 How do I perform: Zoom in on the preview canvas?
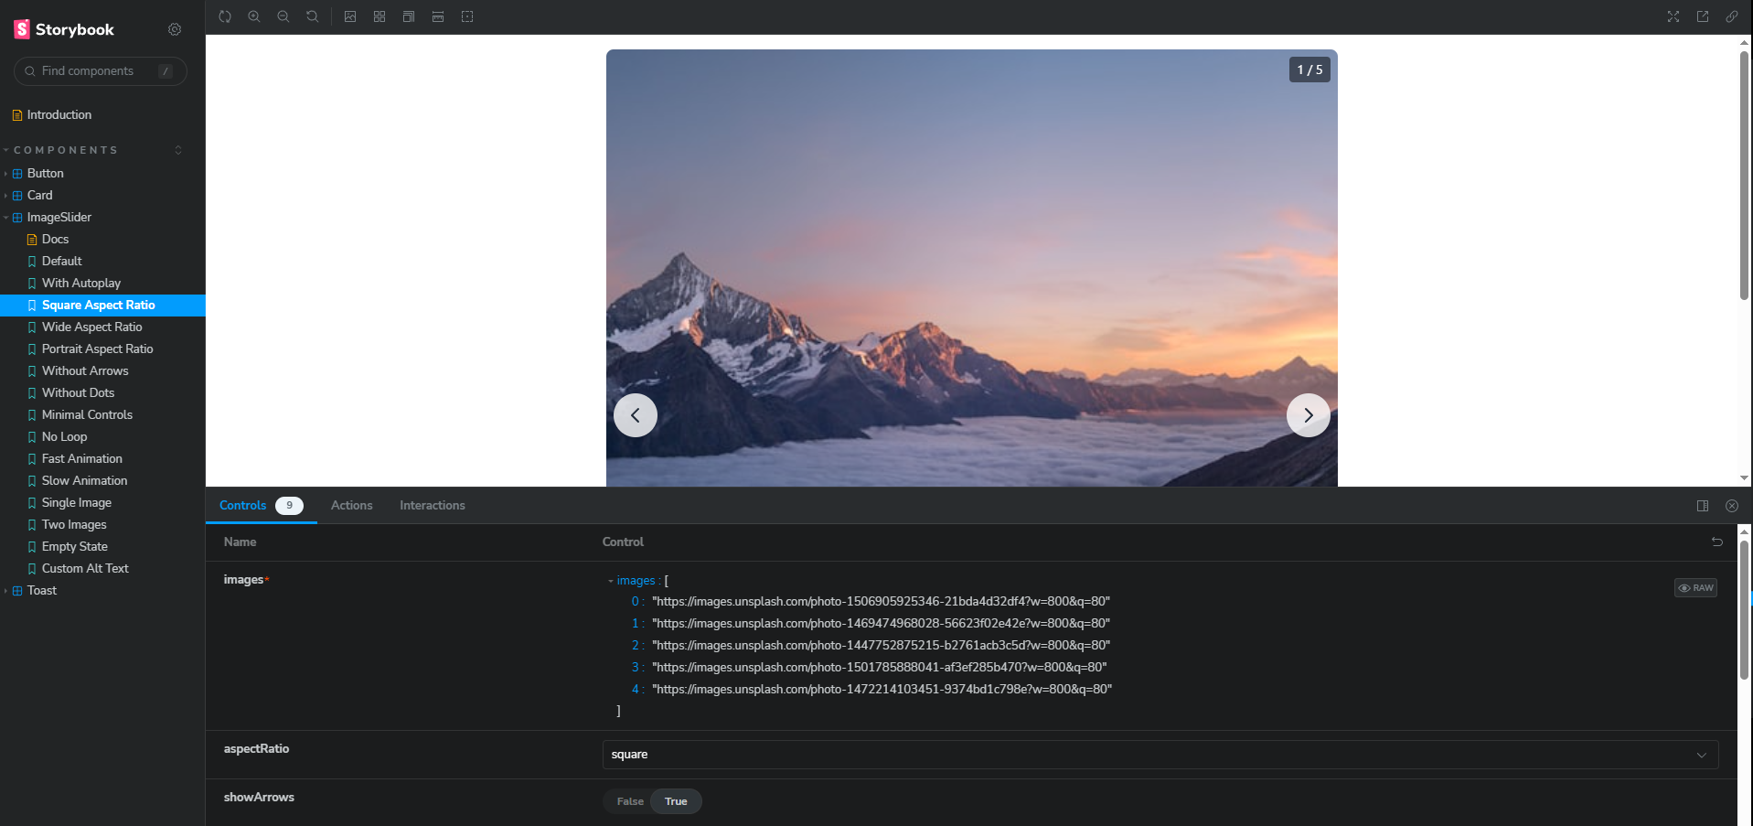254,16
